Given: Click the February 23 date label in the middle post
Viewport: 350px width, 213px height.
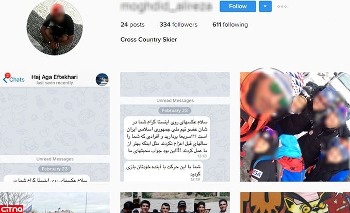Looking at the screenshot, I should pyautogui.click(x=175, y=111).
